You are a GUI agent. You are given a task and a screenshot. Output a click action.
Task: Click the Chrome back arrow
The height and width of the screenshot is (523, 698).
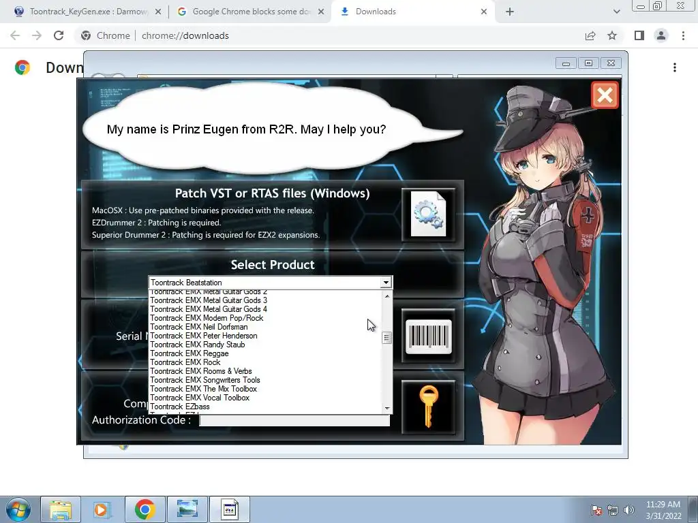pos(15,35)
